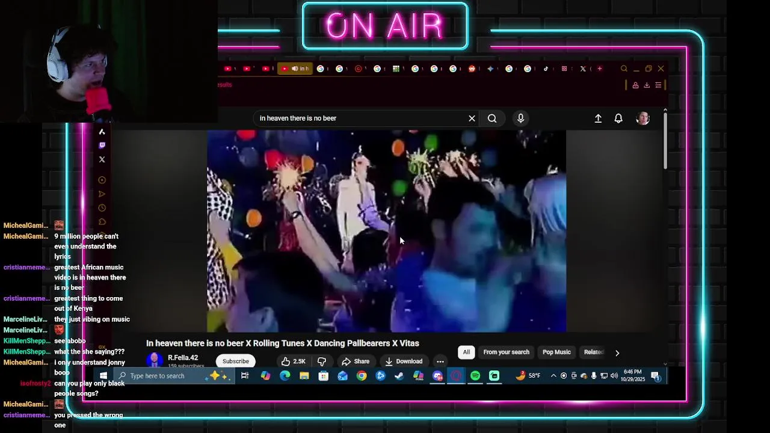Open YouTube notifications bell
770x433 pixels.
618,118
